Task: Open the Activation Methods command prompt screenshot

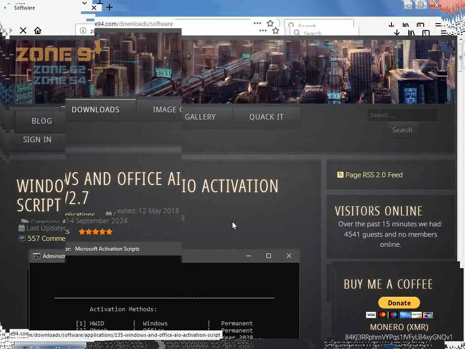Action: click(164, 294)
